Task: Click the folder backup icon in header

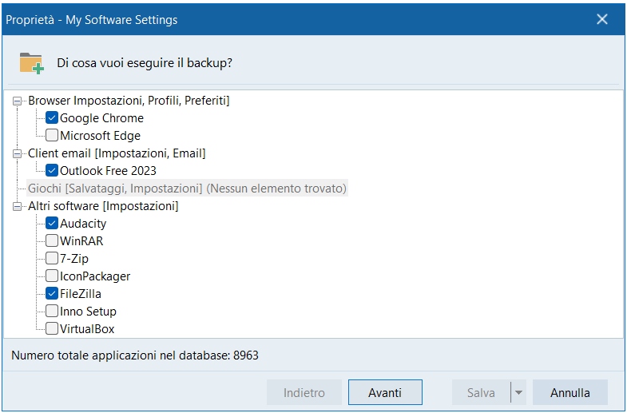Action: click(31, 62)
